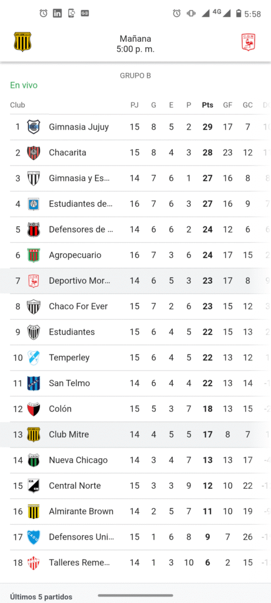Tap the Pts column header
Viewport: 271px width, 603px height.
[x=208, y=105]
